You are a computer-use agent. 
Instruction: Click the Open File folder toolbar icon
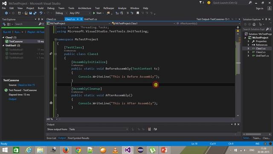pos(26,13)
